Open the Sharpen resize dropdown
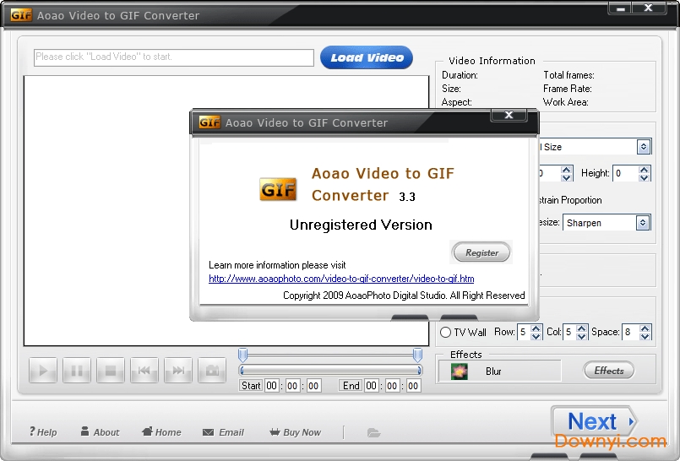The width and height of the screenshot is (680, 461). point(643,223)
